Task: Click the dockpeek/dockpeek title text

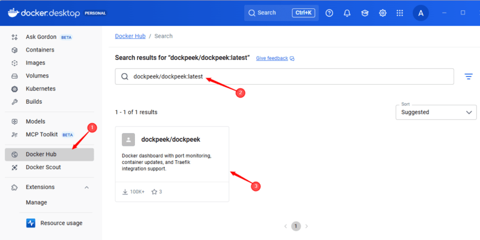Action: (x=171, y=140)
